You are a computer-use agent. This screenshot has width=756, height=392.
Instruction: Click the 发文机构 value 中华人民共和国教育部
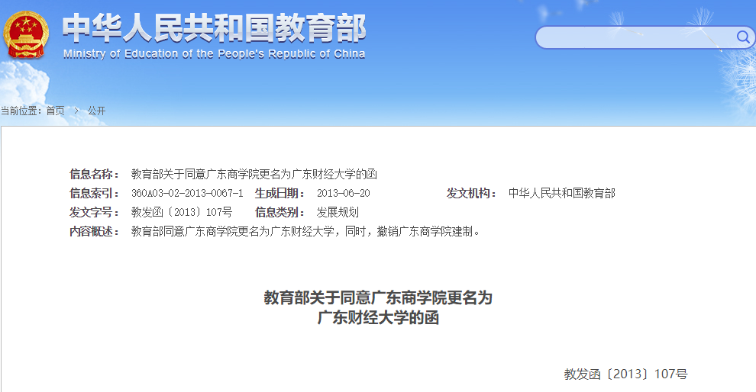point(562,194)
